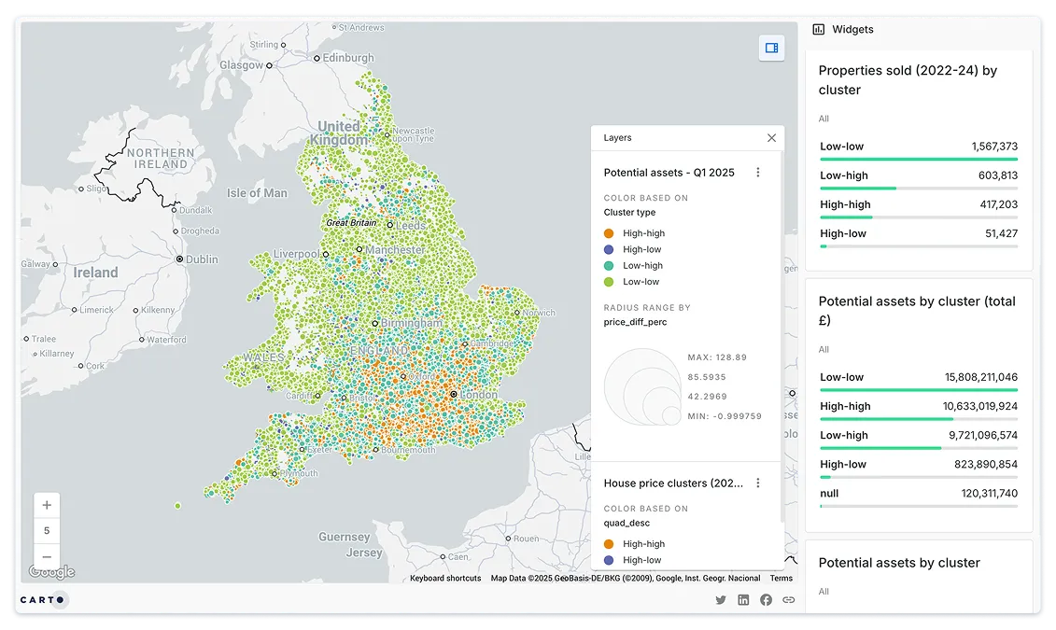Viewport: 1056px width, 630px height.
Task: Share map via LinkedIn icon
Action: pos(743,600)
